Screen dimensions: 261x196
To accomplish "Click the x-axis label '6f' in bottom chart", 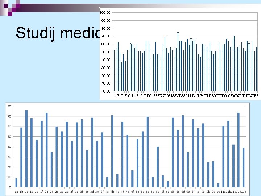I will (x=193, y=192).
